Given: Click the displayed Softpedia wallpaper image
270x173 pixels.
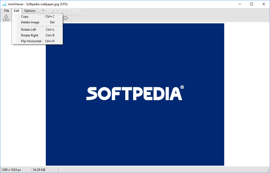Looking at the screenshot, I should tap(135, 94).
